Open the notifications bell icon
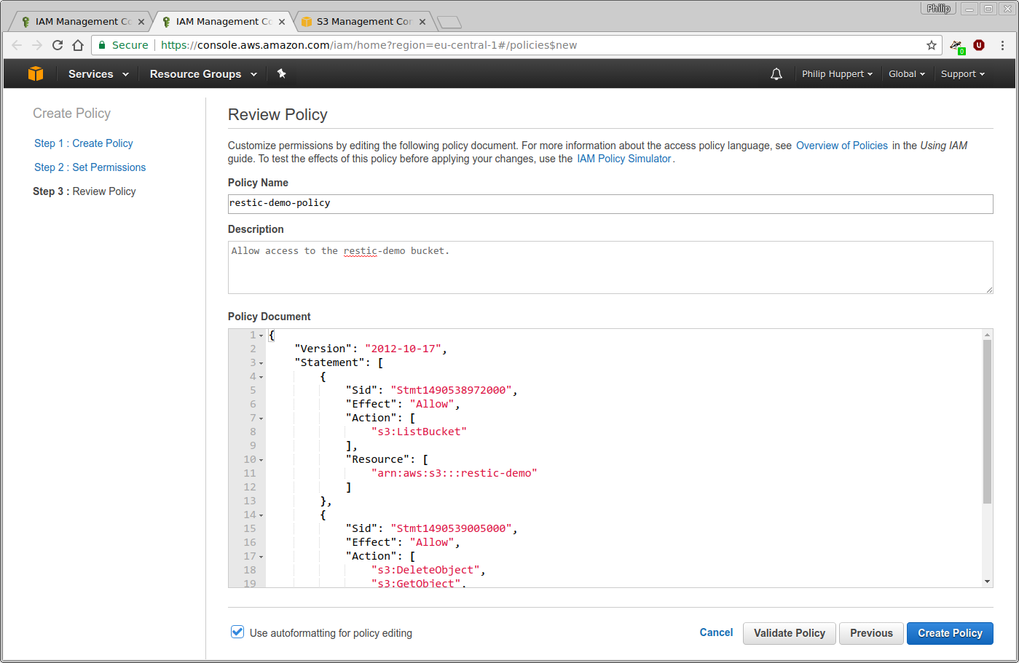 pyautogui.click(x=776, y=74)
